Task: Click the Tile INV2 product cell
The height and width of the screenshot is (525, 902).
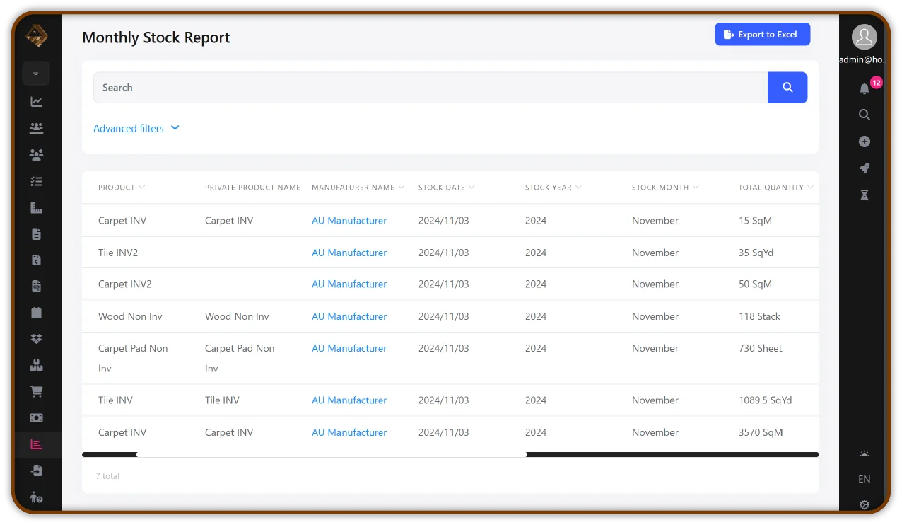Action: tap(118, 253)
